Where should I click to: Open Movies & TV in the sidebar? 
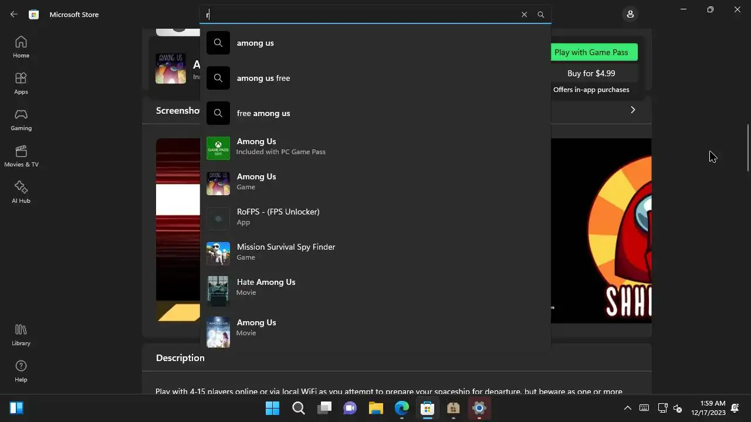[x=21, y=156]
